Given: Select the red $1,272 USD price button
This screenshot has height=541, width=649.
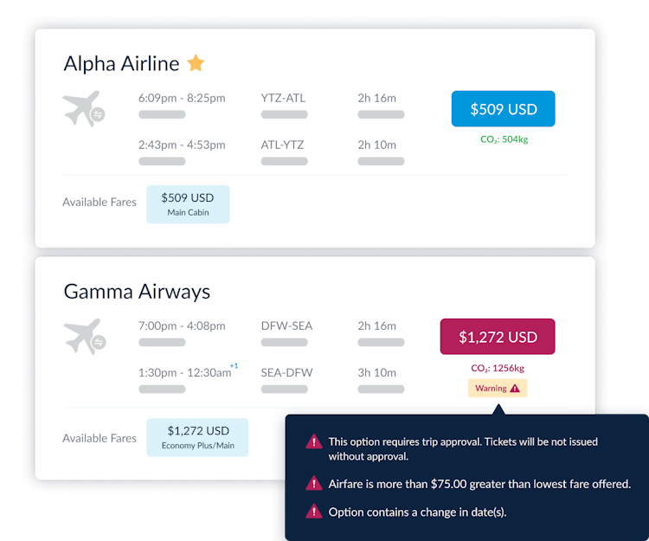Looking at the screenshot, I should pos(498,337).
